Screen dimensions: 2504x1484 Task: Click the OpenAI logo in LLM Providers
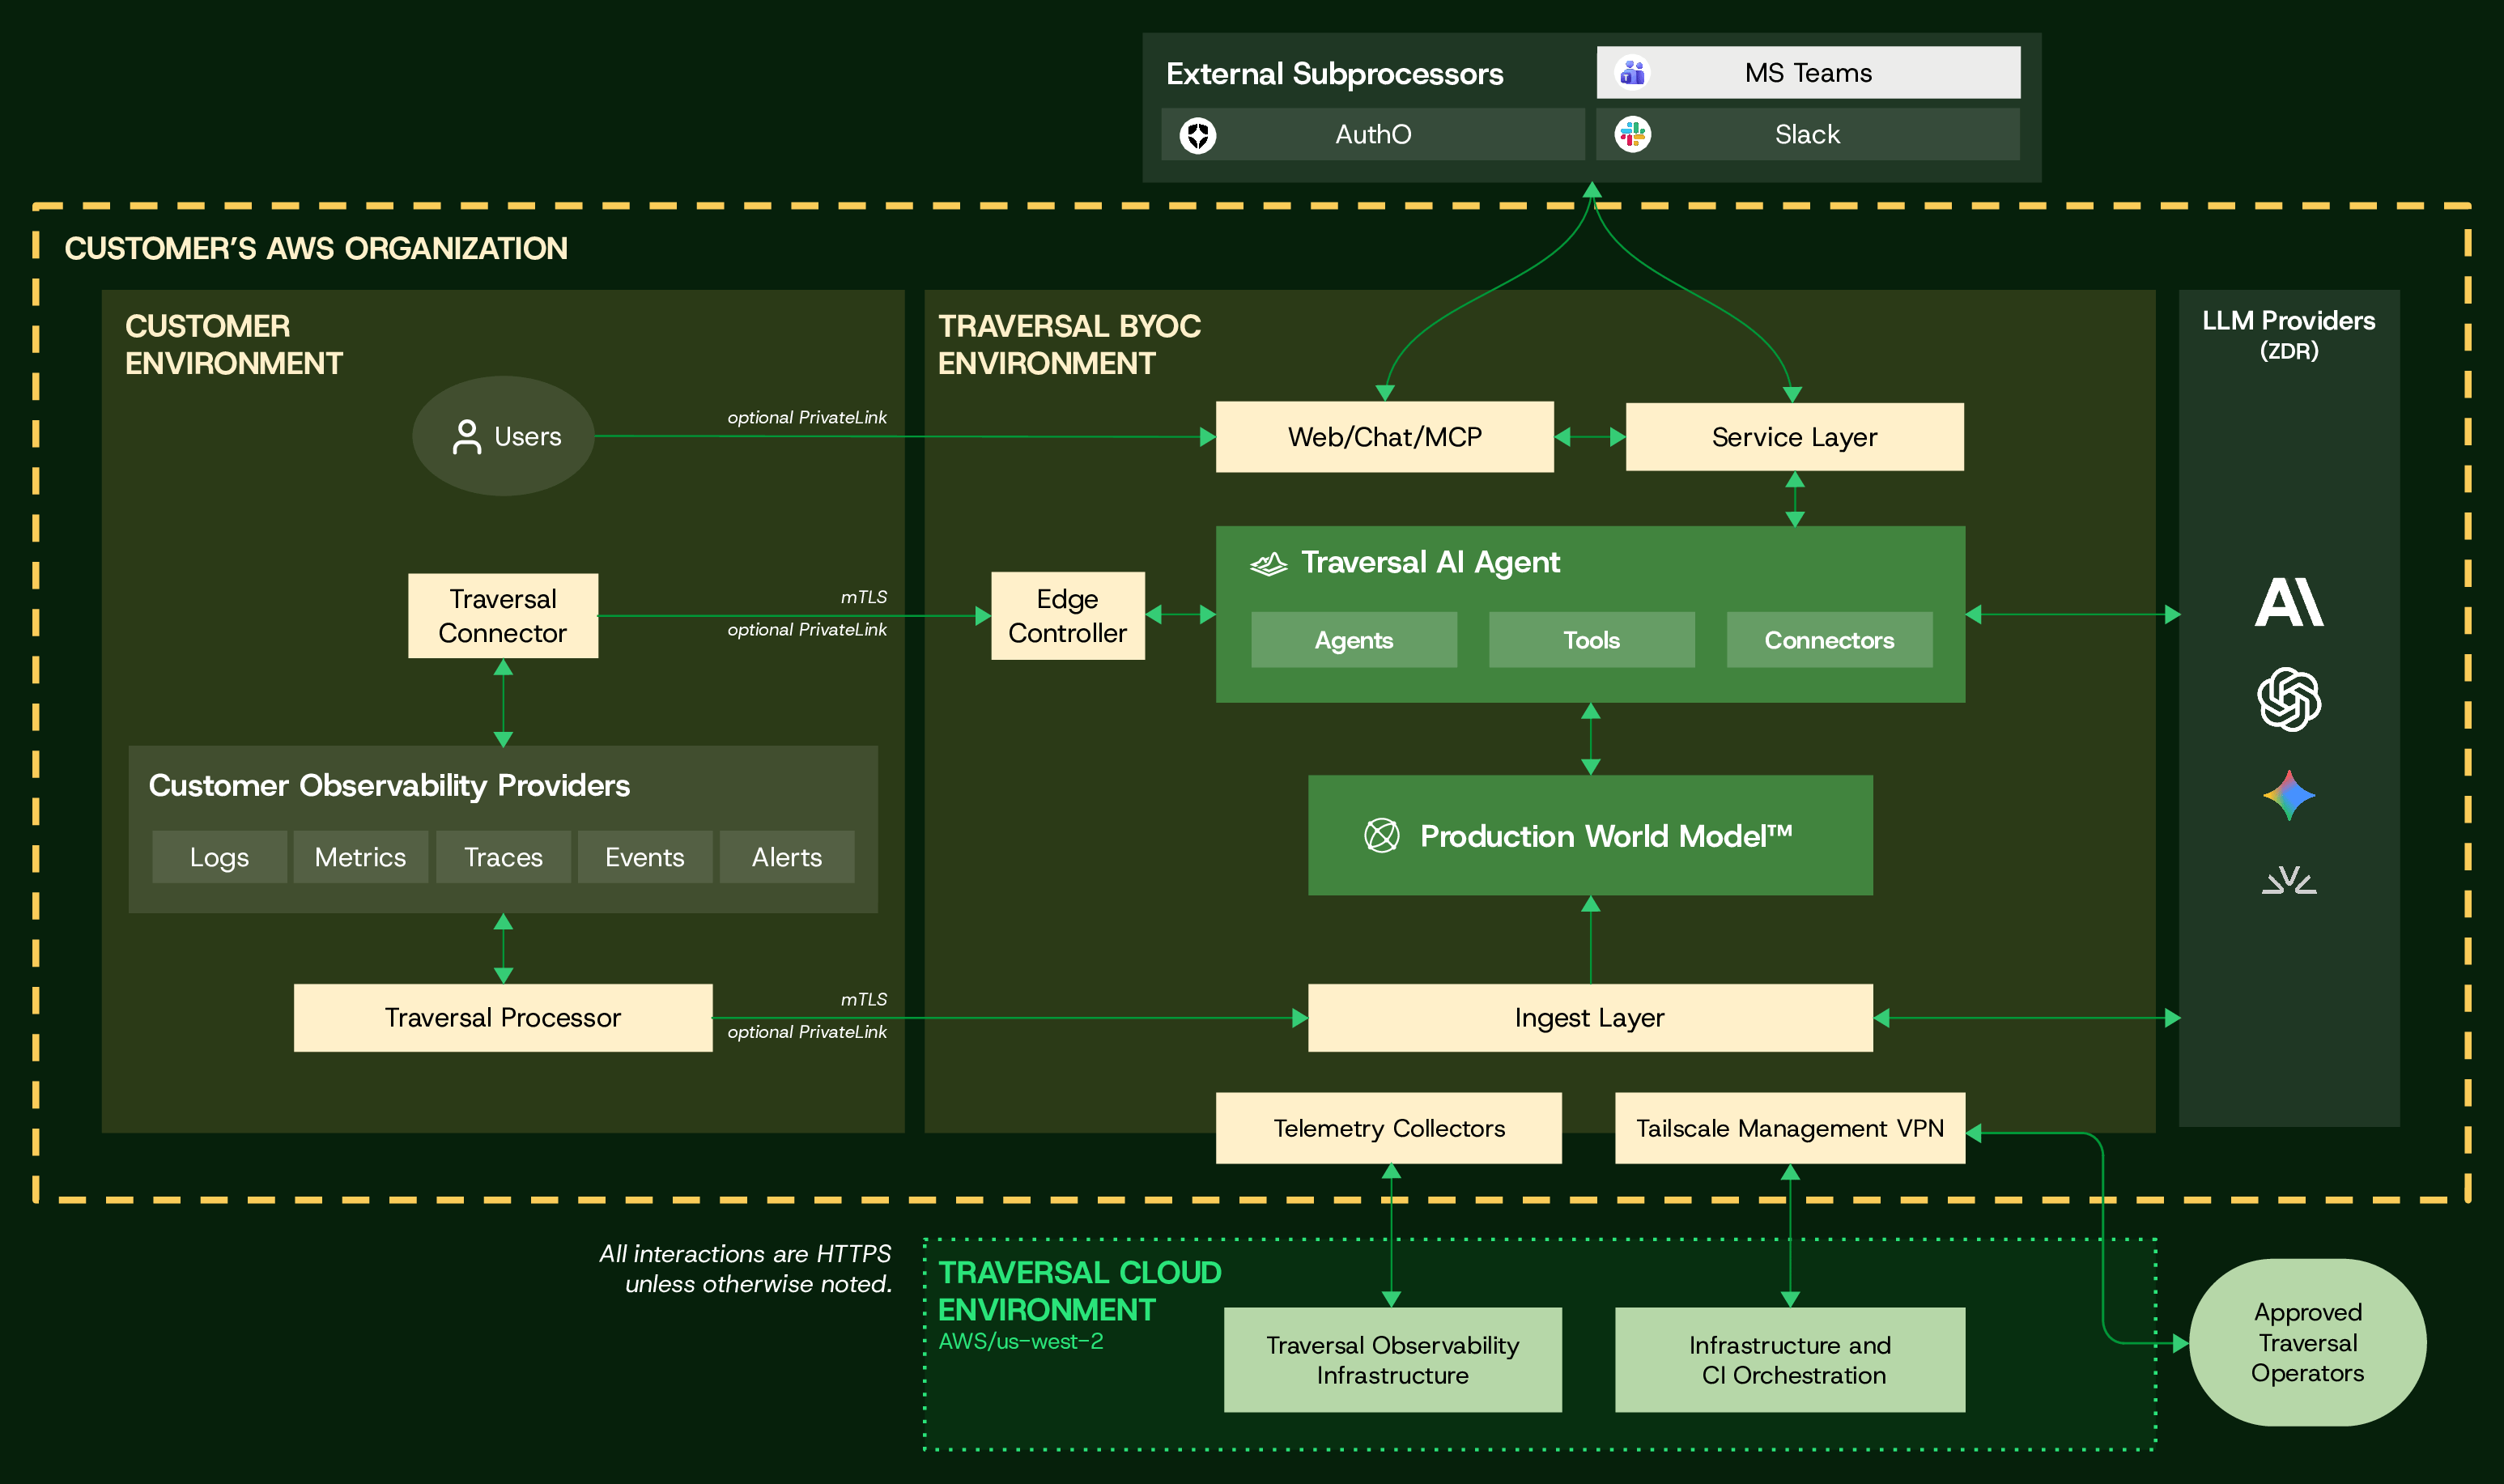click(2288, 699)
